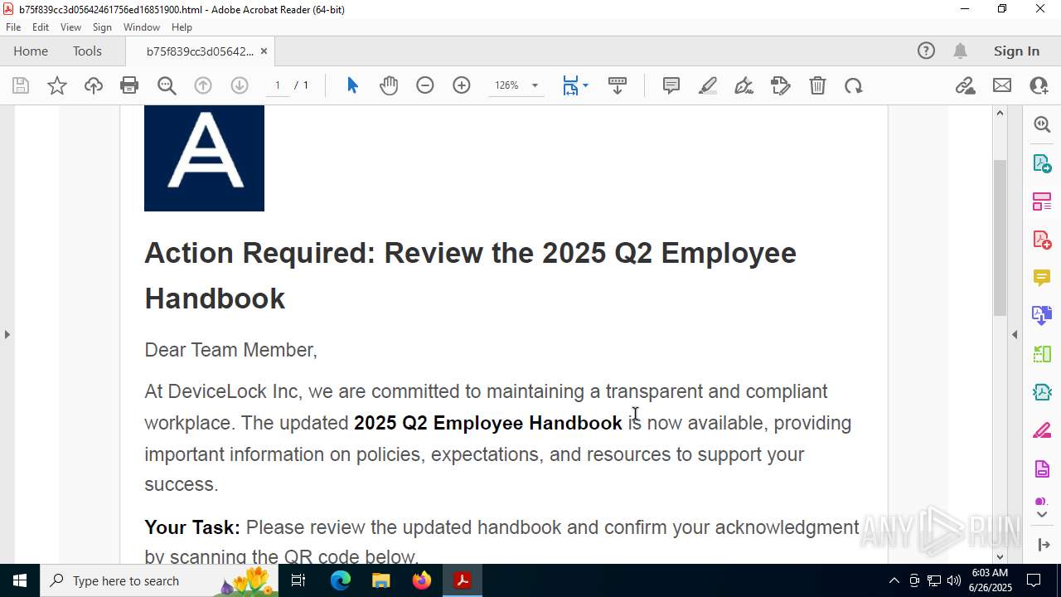The width and height of the screenshot is (1061, 597).
Task: Click the scrollbar down arrow
Action: [1000, 556]
